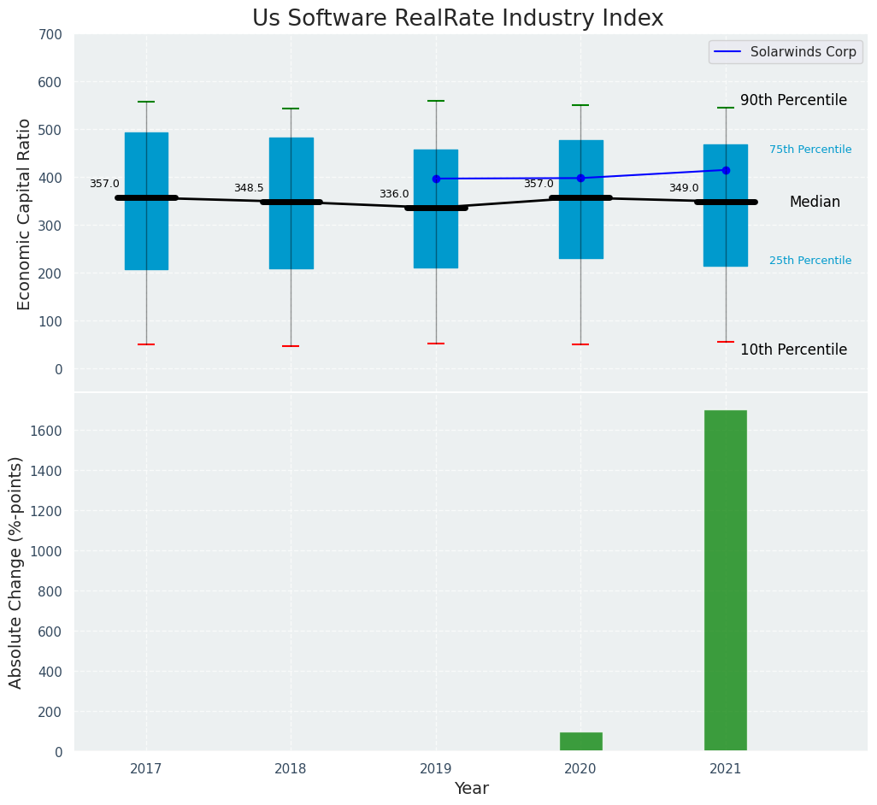Click the 10th Percentile annotation
The height and width of the screenshot is (805, 877).
pyautogui.click(x=793, y=350)
